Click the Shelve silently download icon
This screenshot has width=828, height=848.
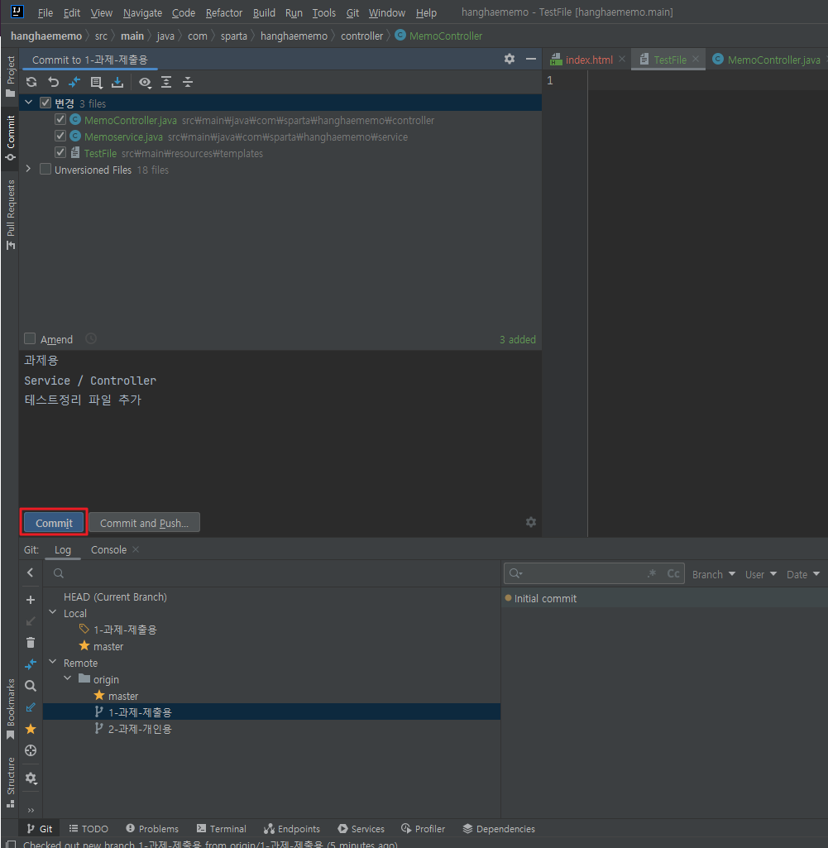click(117, 82)
